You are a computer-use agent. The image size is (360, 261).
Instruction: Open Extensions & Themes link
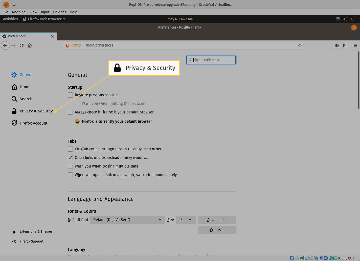[x=32, y=231]
